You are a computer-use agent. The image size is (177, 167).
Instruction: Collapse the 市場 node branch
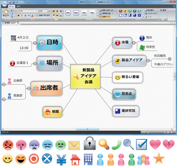tap(134, 43)
